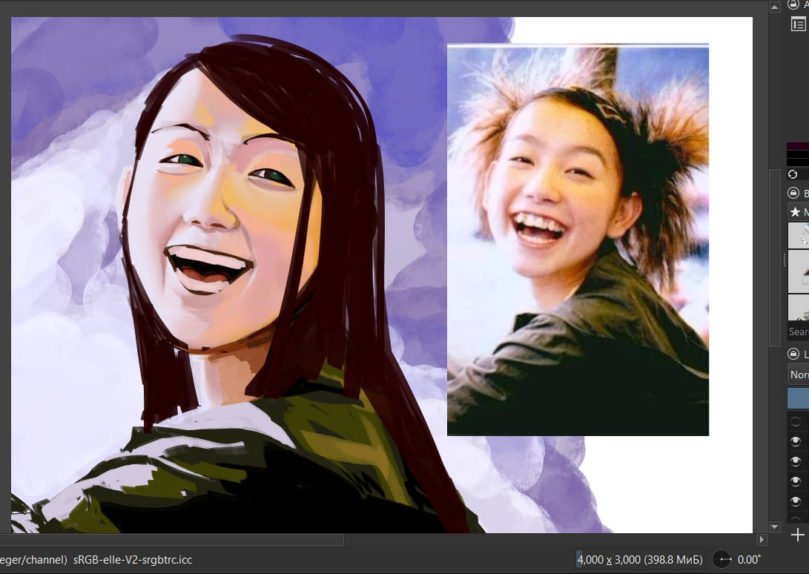Viewport: 809px width, 574px height.
Task: Lock the layers docker
Action: 793,354
